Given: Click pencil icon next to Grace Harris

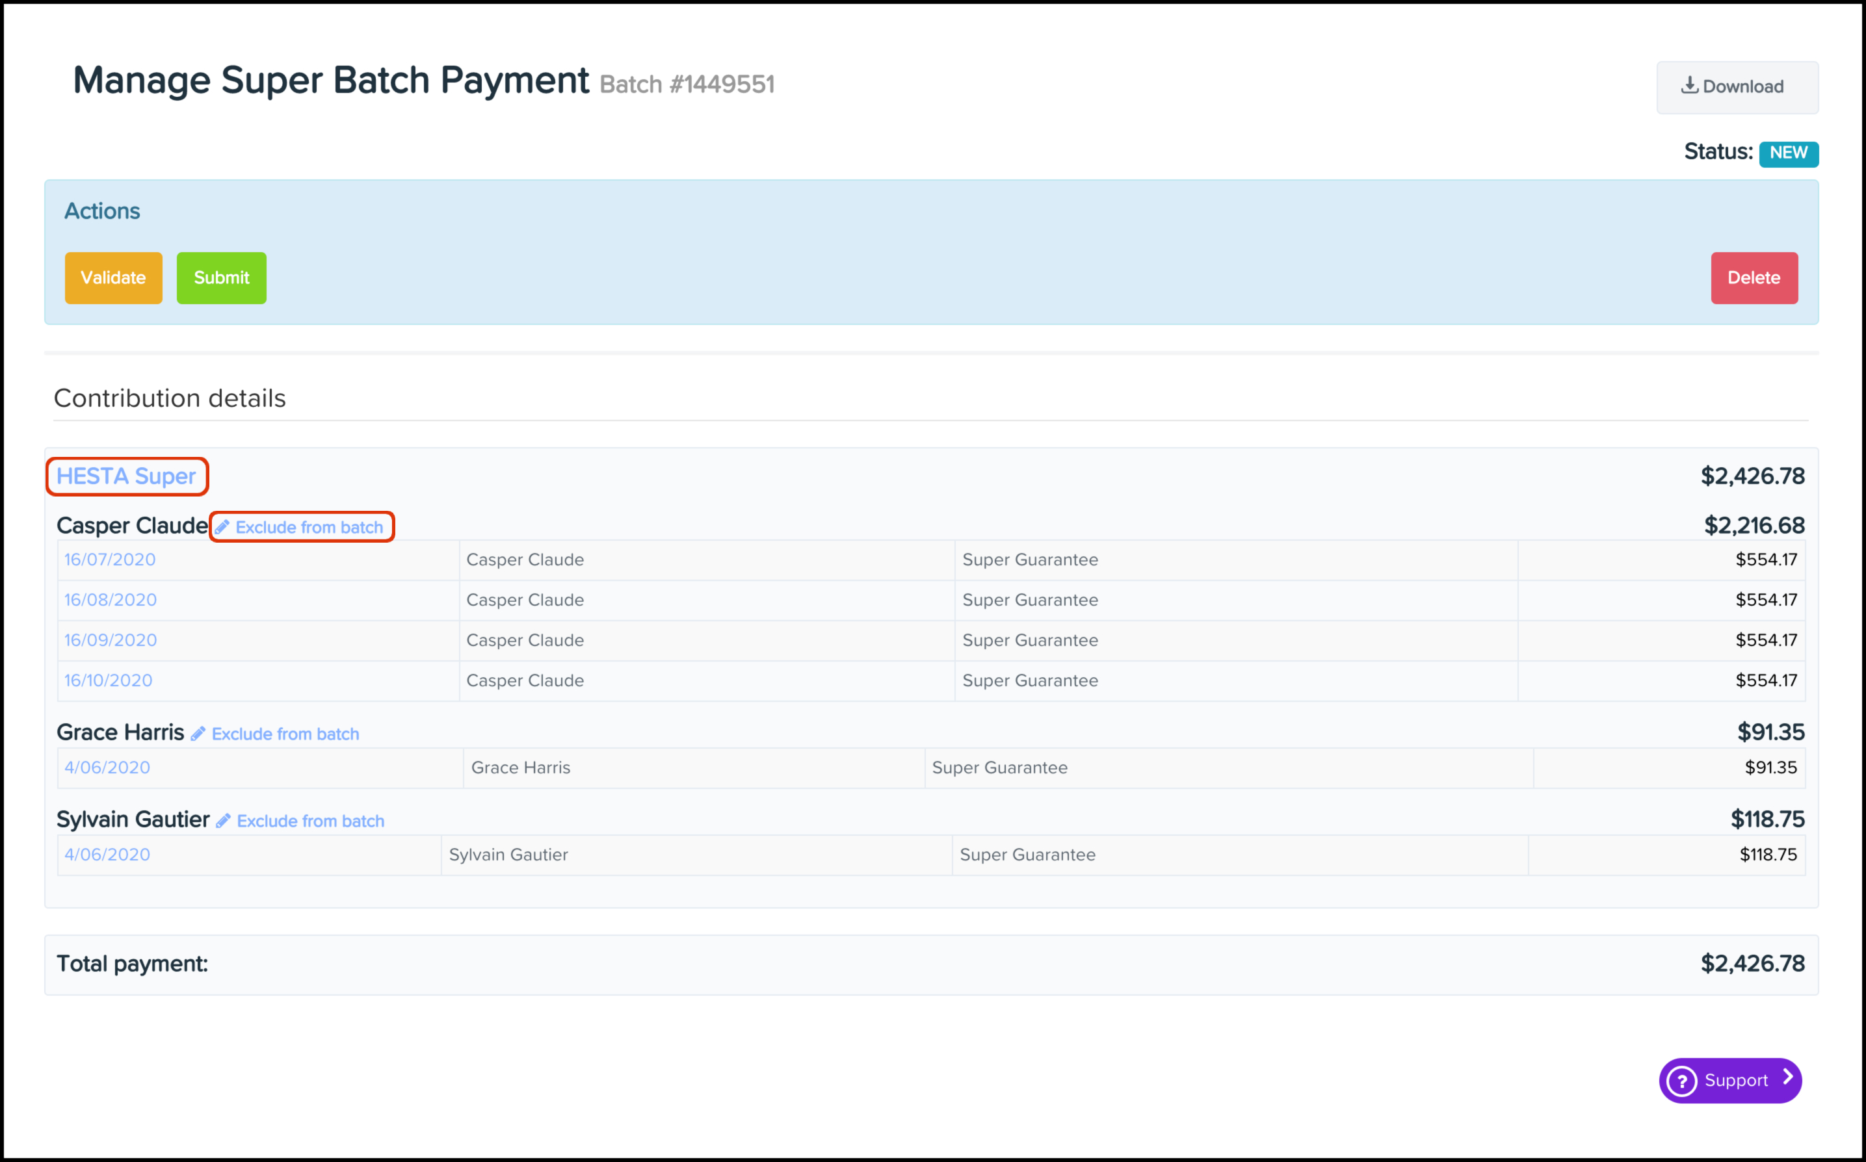Looking at the screenshot, I should point(198,734).
